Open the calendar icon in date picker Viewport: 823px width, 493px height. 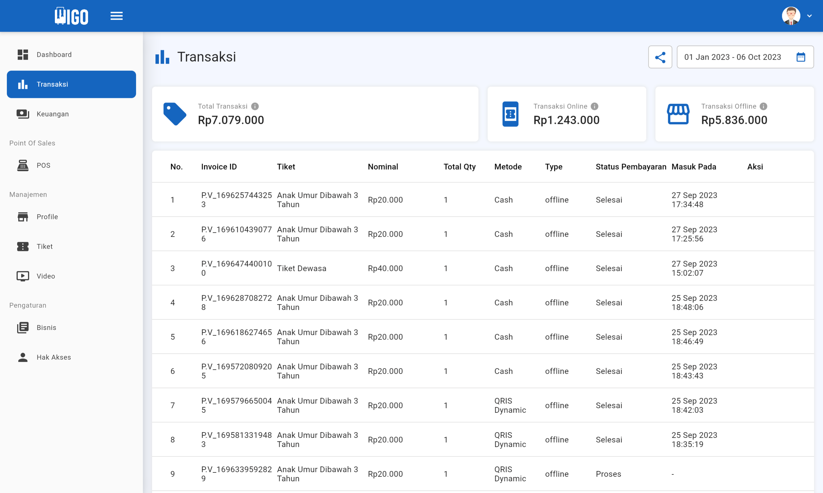tap(801, 57)
